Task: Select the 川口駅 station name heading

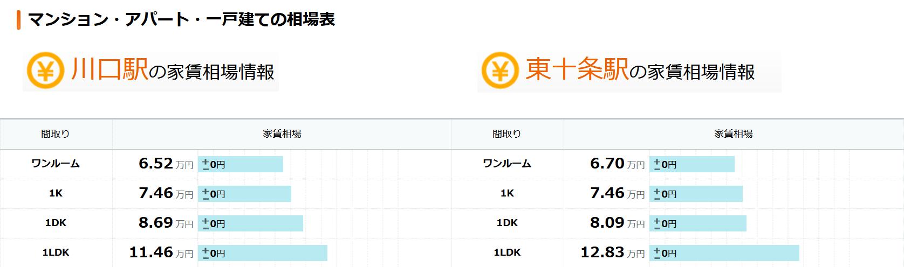Action: pos(109,71)
